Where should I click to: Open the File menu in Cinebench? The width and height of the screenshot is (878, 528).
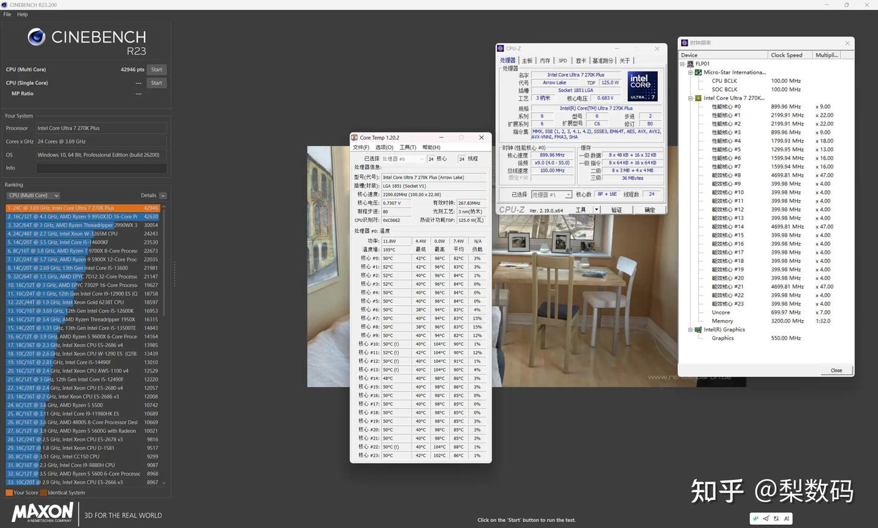(x=7, y=14)
